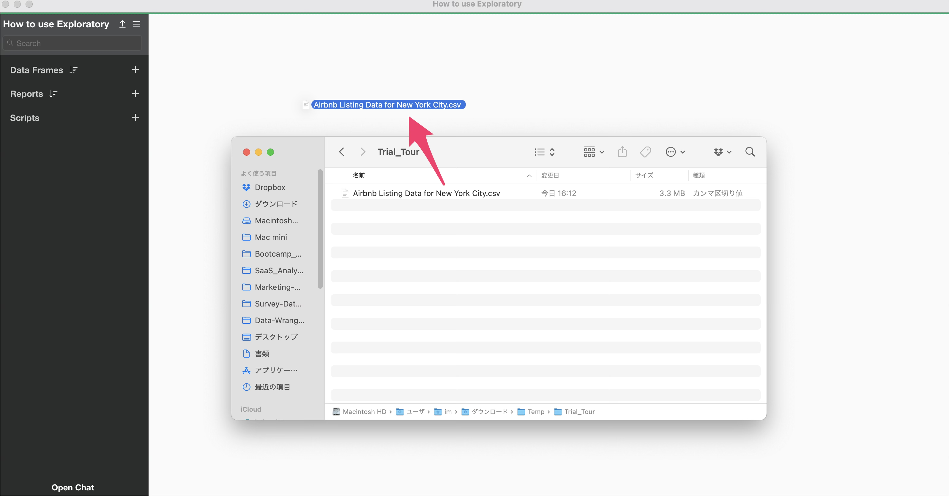Add a new Report
The width and height of the screenshot is (949, 496).
point(135,94)
